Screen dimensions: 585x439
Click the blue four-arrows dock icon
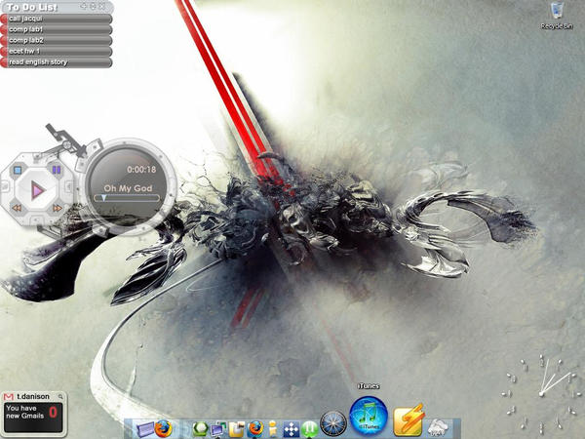pos(291,429)
